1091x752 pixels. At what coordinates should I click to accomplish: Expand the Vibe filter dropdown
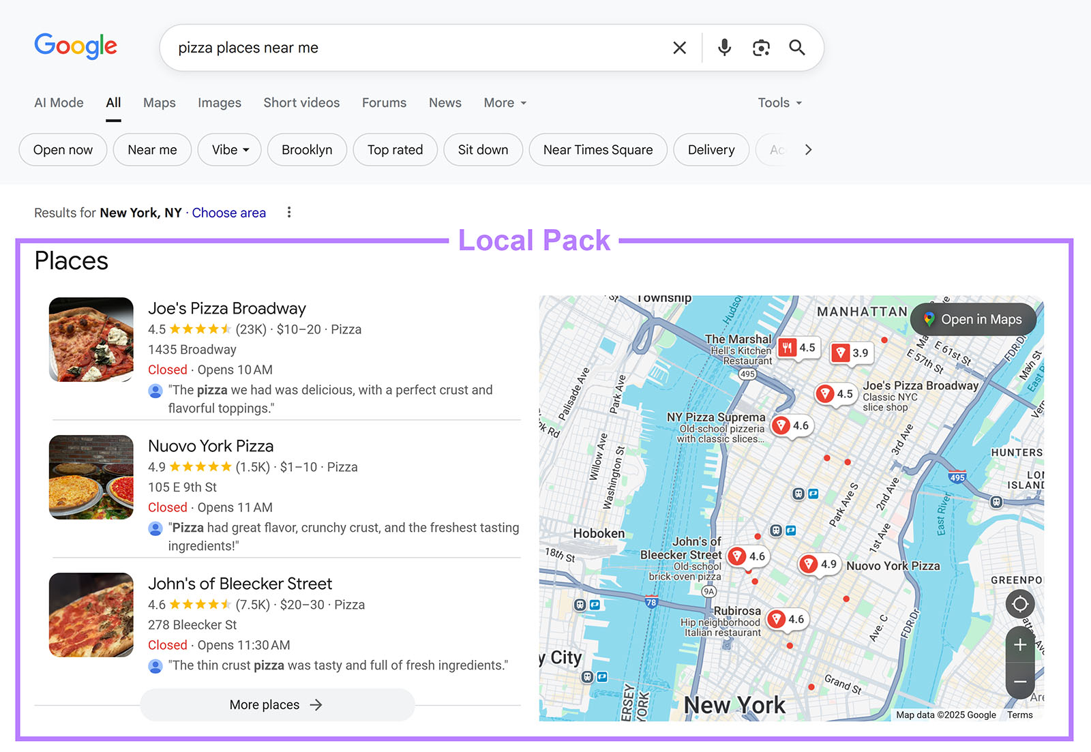tap(229, 149)
